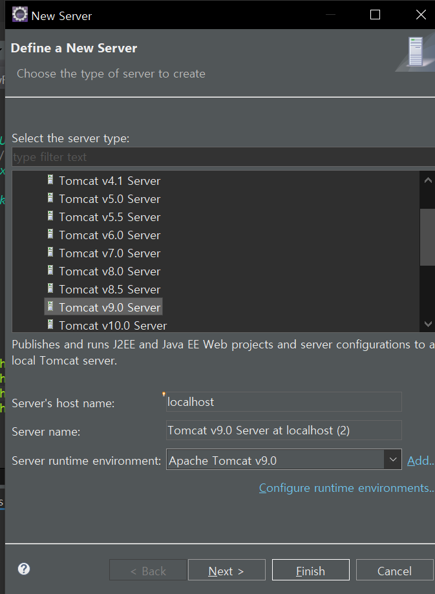This screenshot has width=435, height=594.
Task: Click the Finish button
Action: [311, 569]
